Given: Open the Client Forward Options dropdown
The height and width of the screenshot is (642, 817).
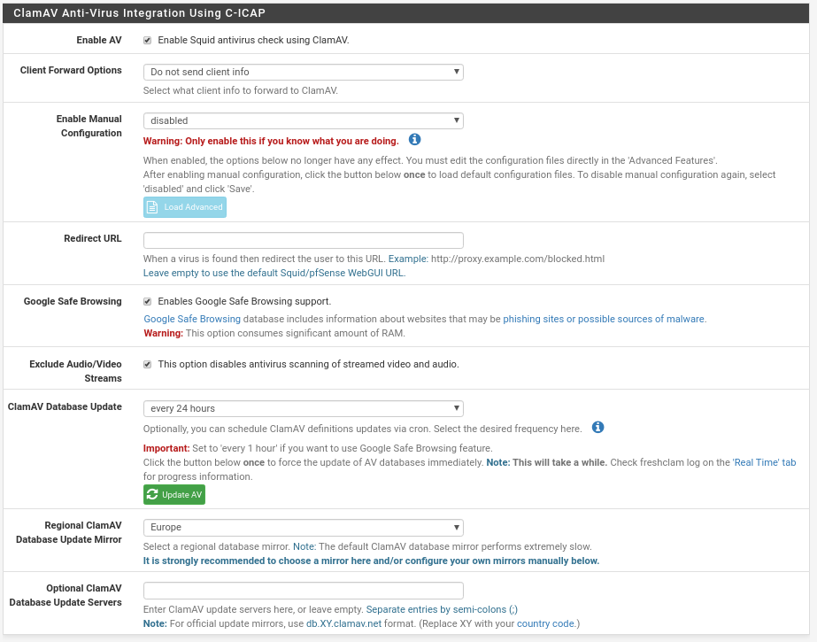Looking at the screenshot, I should 304,72.
